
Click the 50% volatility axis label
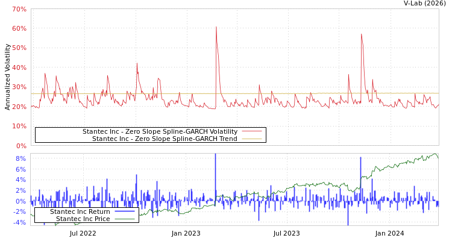(19, 48)
